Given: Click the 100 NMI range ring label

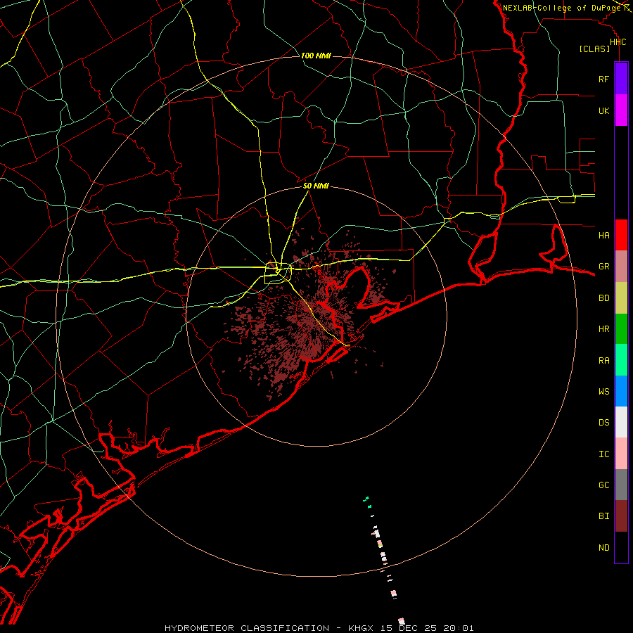Looking at the screenshot, I should pyautogui.click(x=316, y=56).
